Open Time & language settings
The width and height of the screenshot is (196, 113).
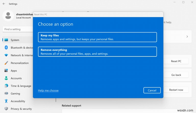coord(18,86)
